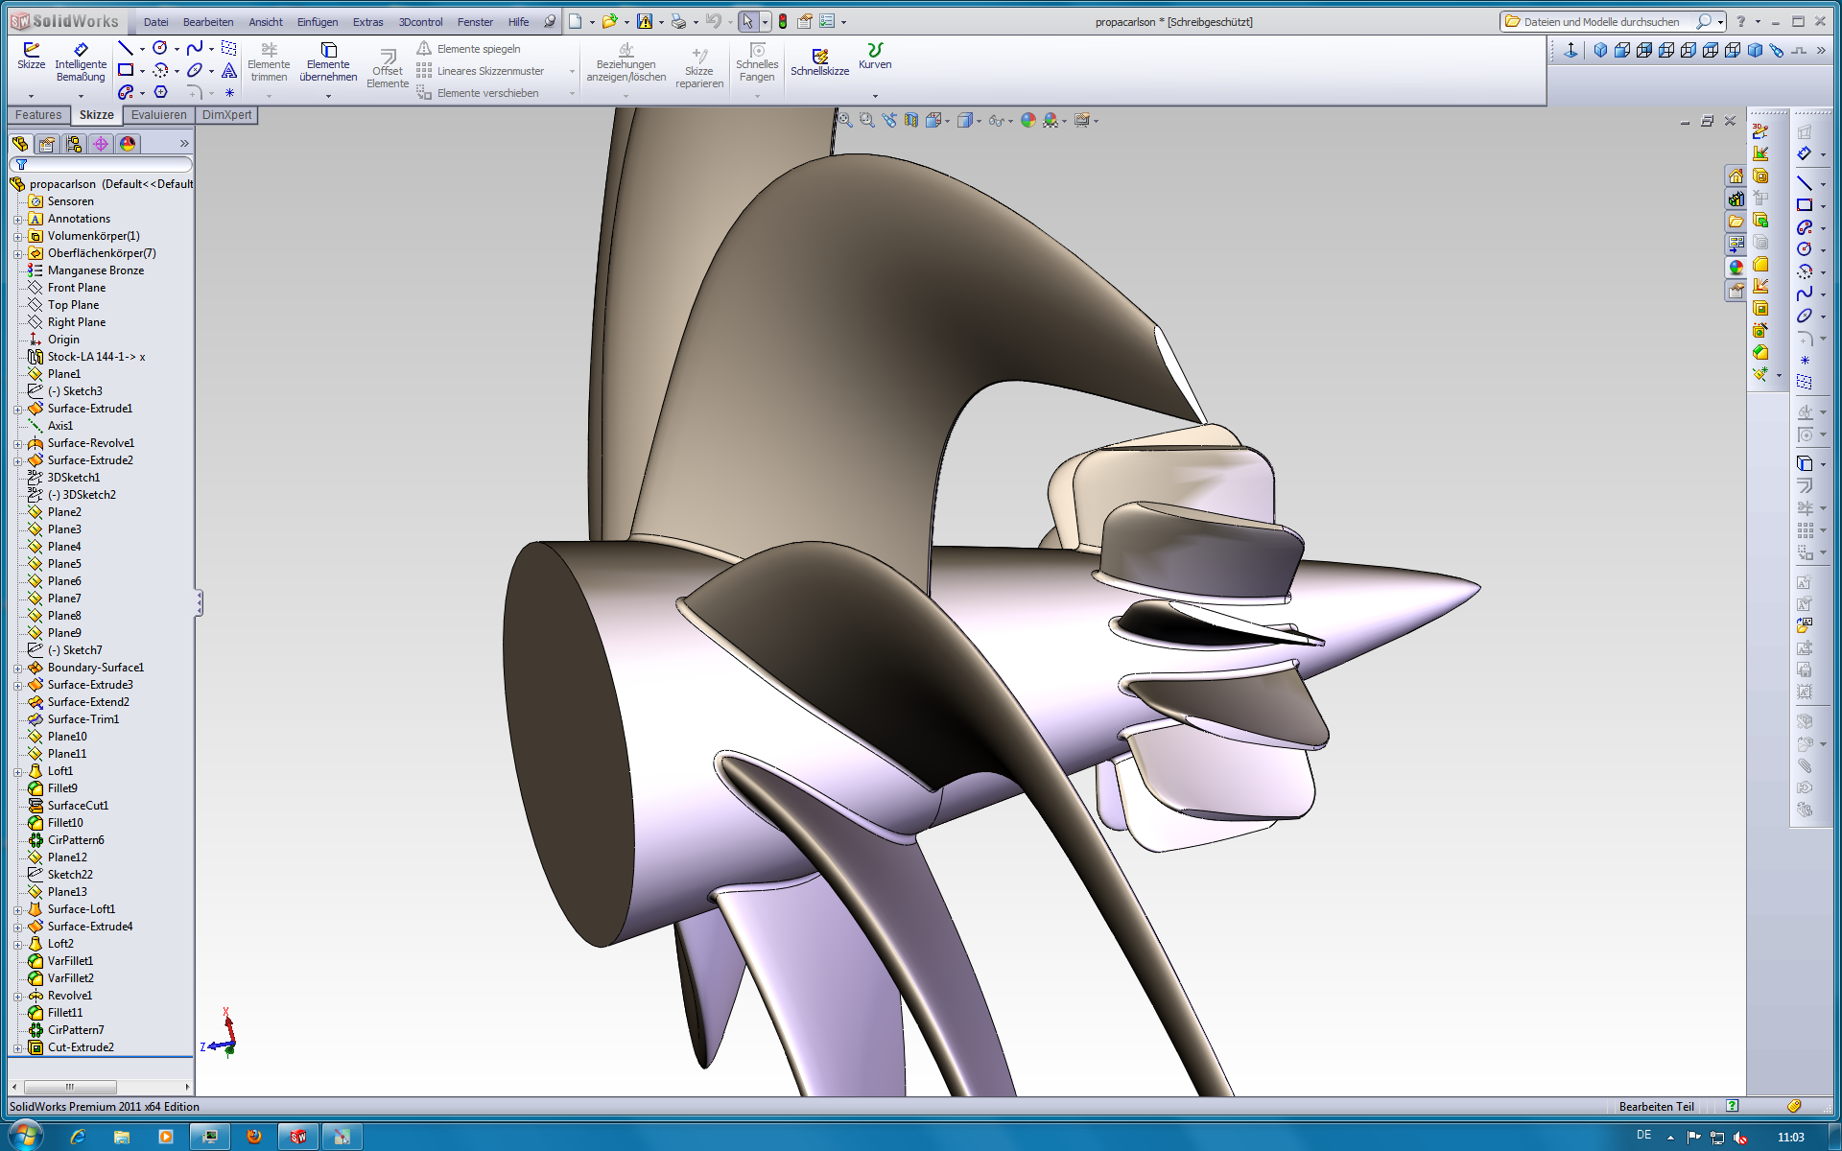Click the Kurven curves icon
Screen dimensions: 1842x1151
(874, 50)
